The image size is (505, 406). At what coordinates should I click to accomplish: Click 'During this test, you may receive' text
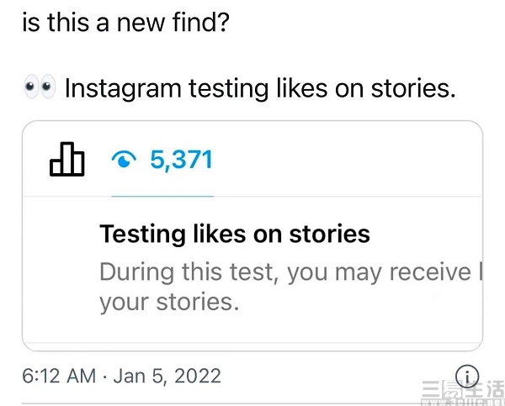[x=285, y=273]
